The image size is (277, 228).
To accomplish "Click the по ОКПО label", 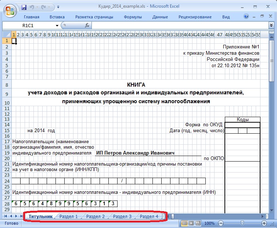I will pos(214,158).
